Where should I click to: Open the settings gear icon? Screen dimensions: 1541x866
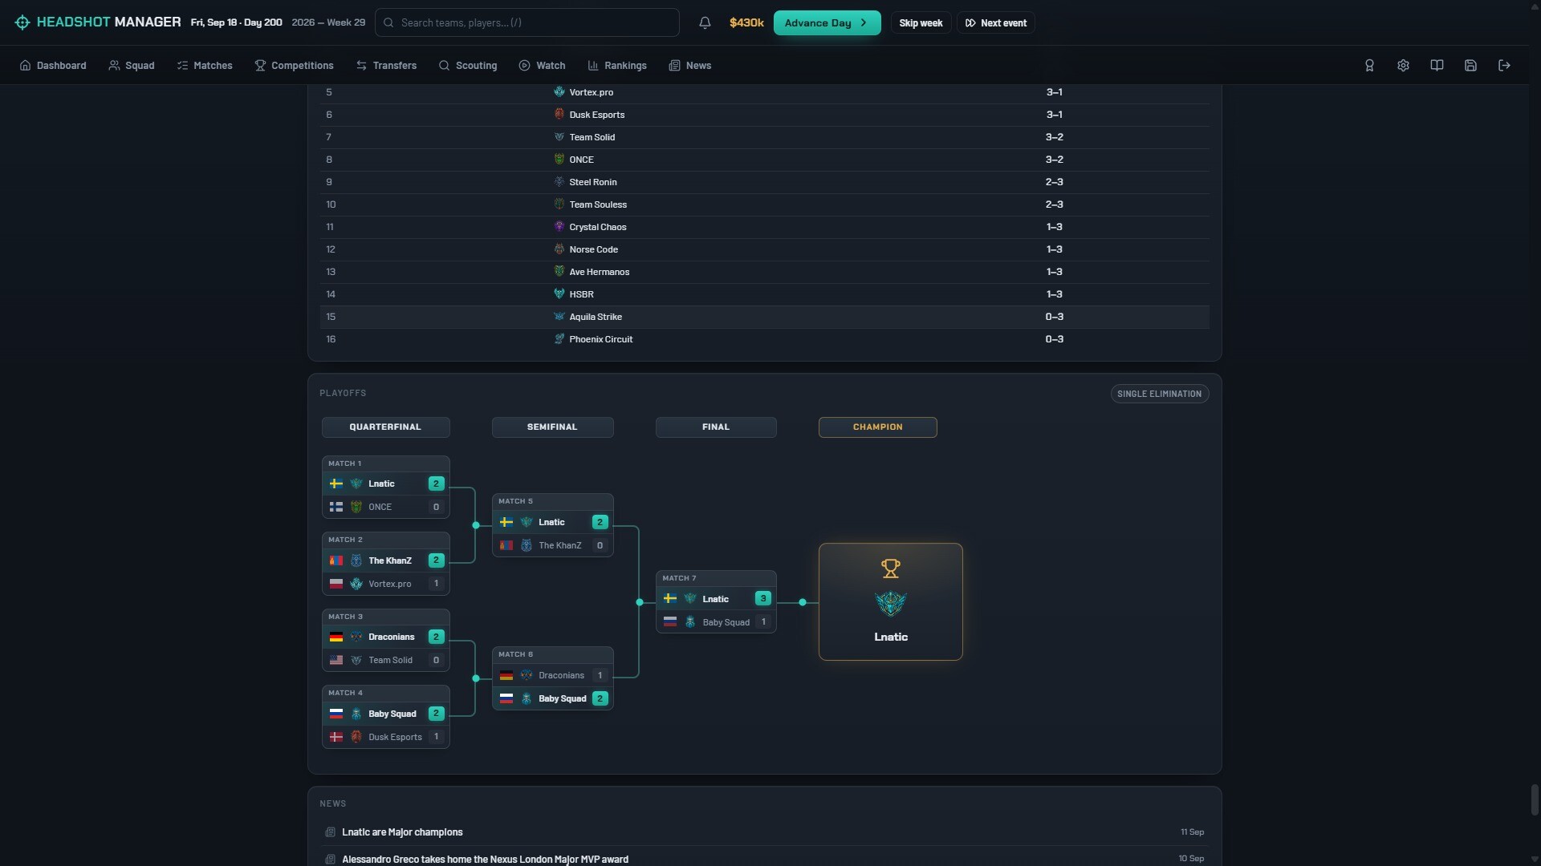click(x=1403, y=66)
